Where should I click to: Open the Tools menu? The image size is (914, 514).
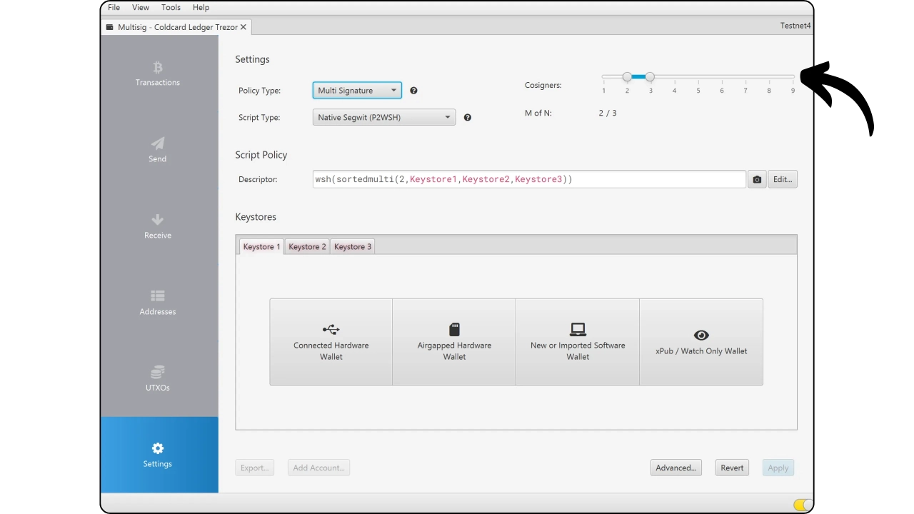[x=171, y=7]
